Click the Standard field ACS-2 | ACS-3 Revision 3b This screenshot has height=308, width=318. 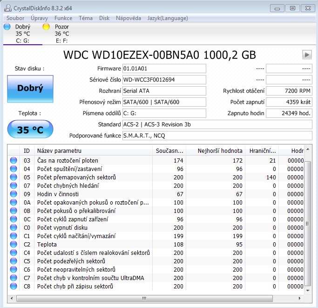point(217,124)
